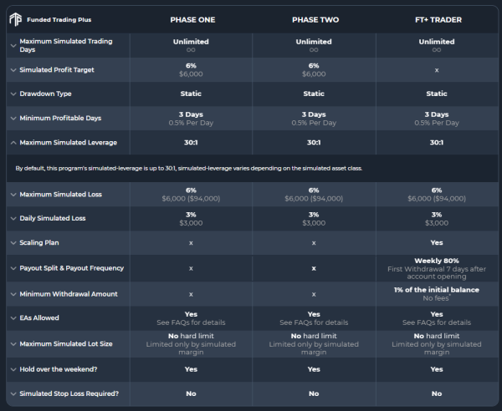Expand the Minimum Withdrawal Amount chevron
Viewport: 502px width, 411px height.
(x=13, y=294)
